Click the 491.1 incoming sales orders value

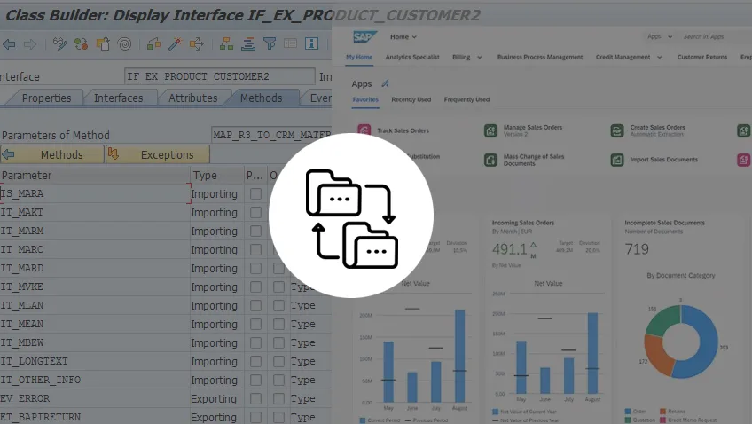[x=509, y=249]
